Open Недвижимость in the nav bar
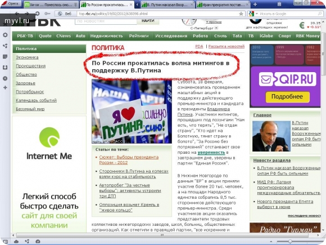Viewport: 326px width, 245px height. point(106,36)
